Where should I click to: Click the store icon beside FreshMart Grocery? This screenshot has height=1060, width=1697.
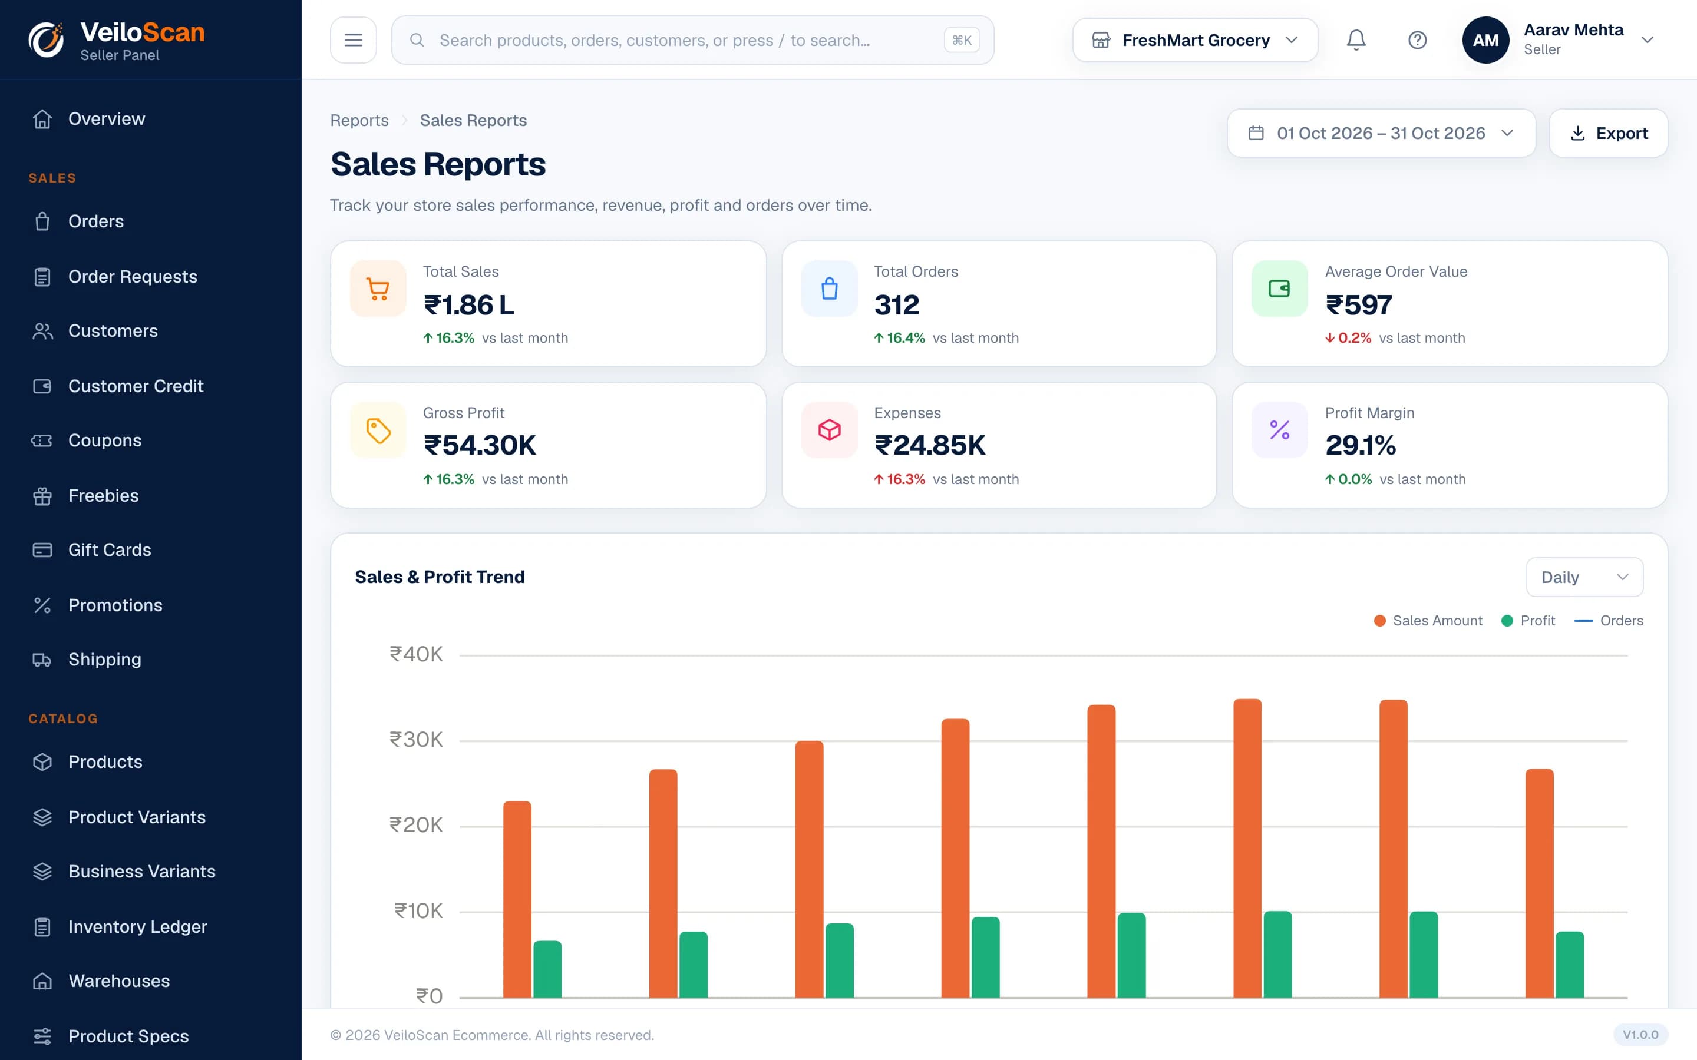coord(1101,40)
